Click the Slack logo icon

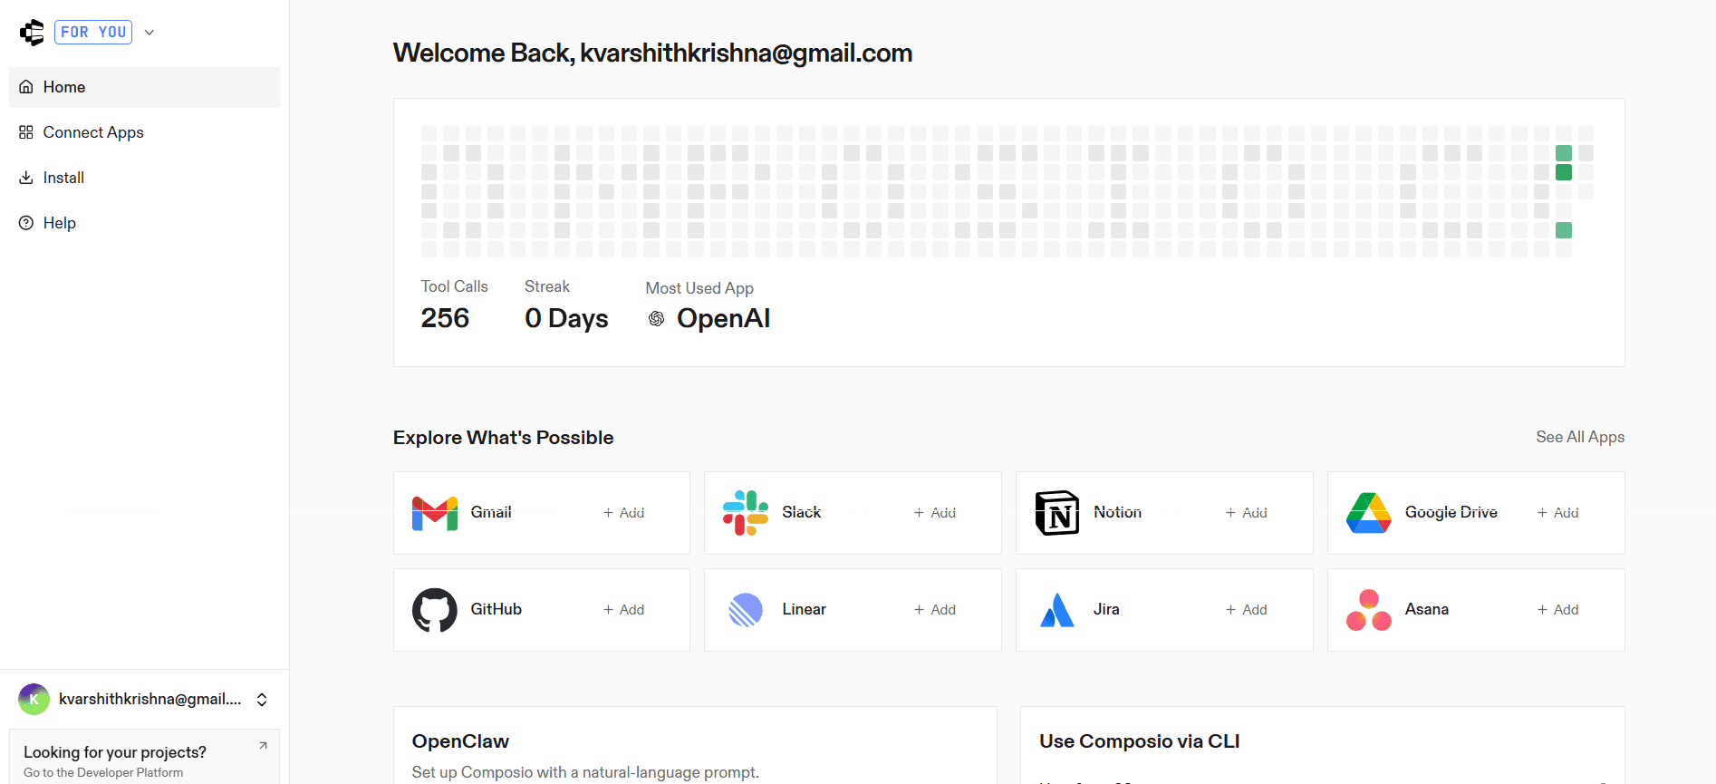pos(746,513)
